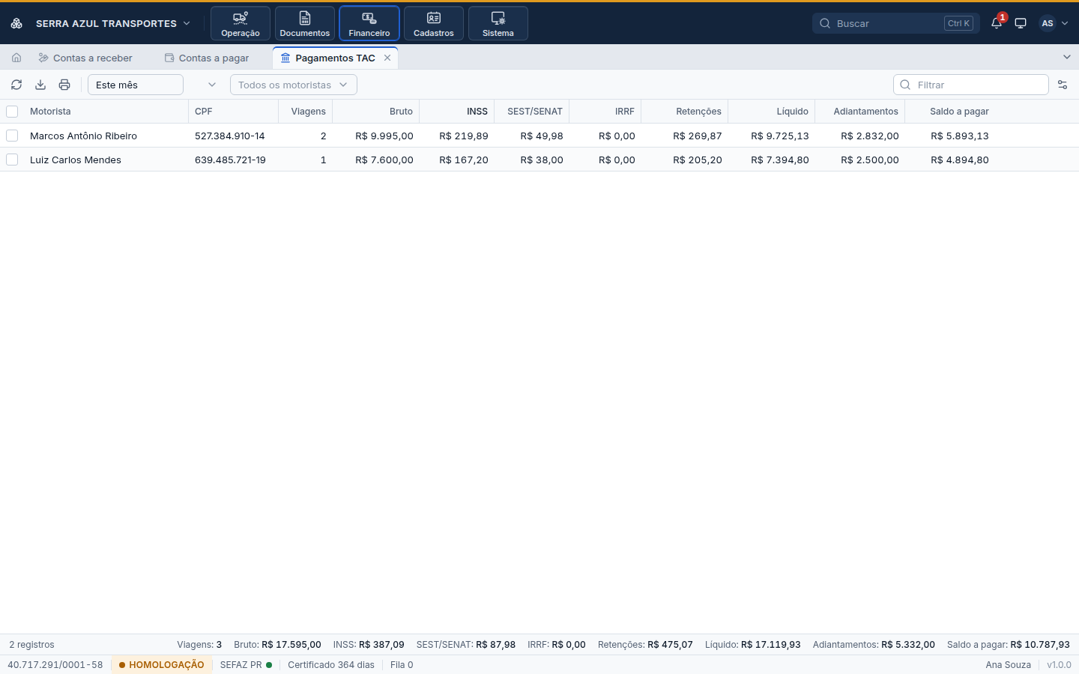Open the notifications bell
Viewport: 1079px width, 674px height.
tap(997, 23)
